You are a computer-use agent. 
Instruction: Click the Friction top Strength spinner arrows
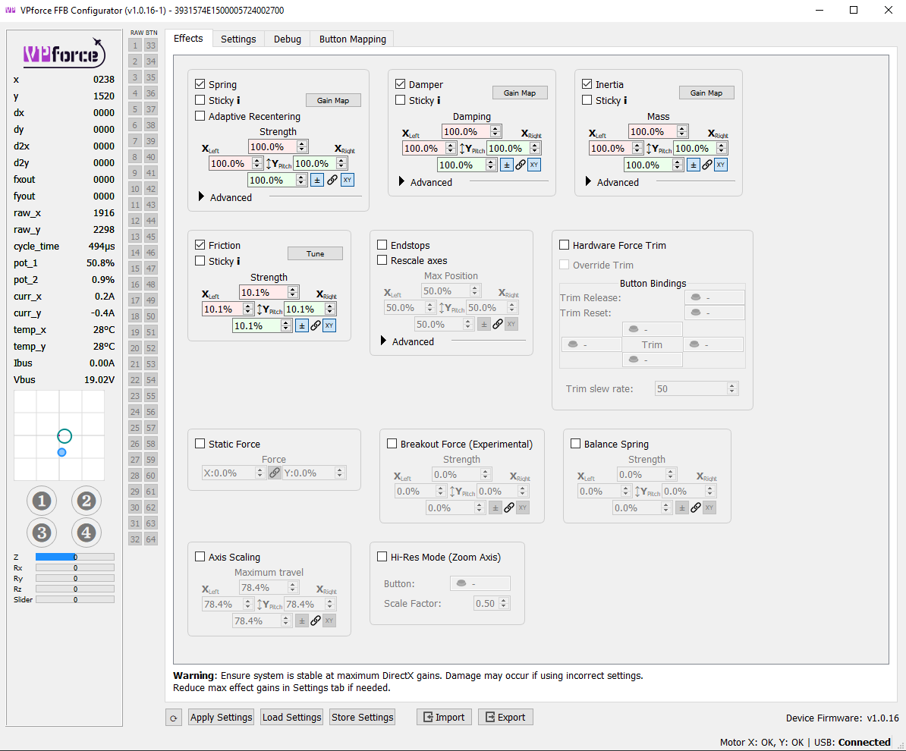[x=293, y=292]
